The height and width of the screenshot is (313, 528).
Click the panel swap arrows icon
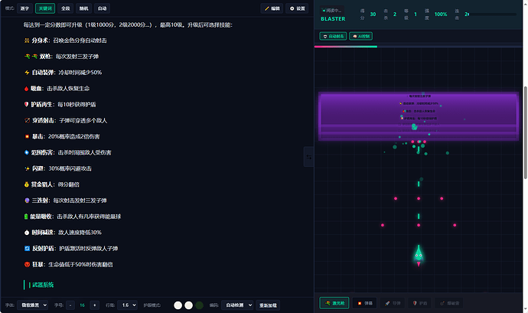[x=309, y=157]
